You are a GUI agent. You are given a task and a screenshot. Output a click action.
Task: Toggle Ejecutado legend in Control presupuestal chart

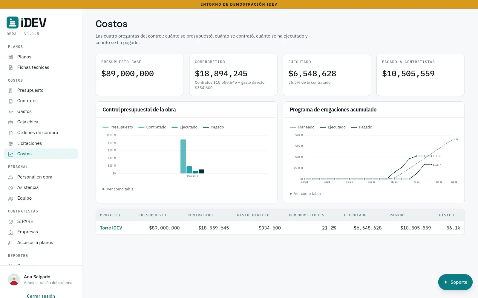pos(185,127)
